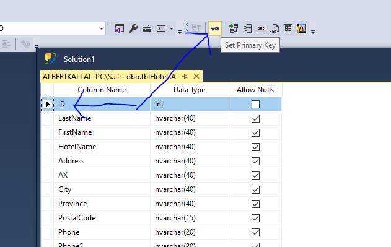Click the arrow-at-sign toolbar icon

pos(25,44)
